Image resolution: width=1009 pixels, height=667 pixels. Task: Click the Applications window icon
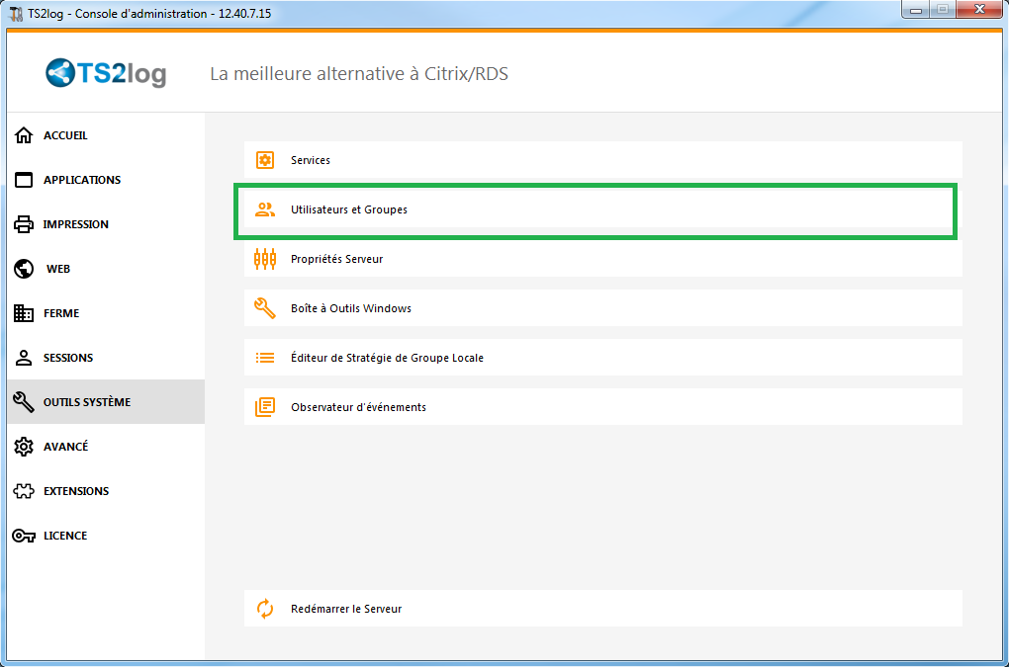[x=24, y=180]
